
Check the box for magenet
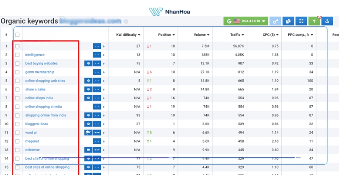coord(17,141)
